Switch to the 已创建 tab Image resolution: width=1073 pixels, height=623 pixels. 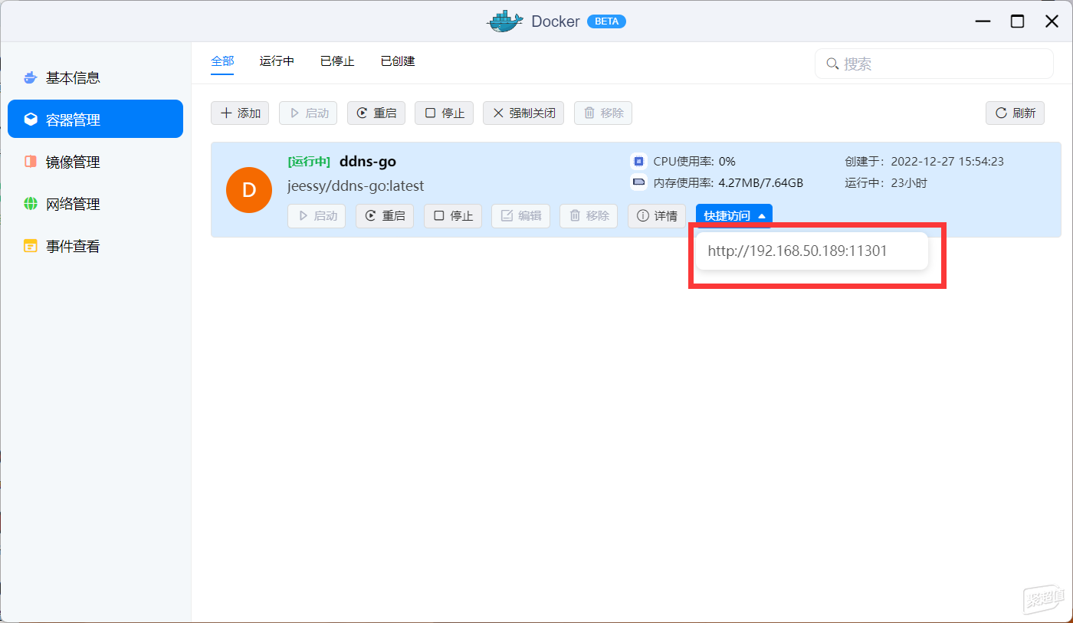[x=398, y=61]
